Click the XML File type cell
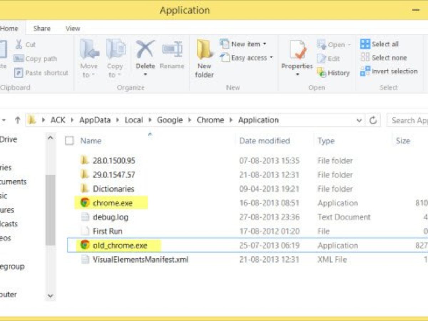 pyautogui.click(x=332, y=259)
